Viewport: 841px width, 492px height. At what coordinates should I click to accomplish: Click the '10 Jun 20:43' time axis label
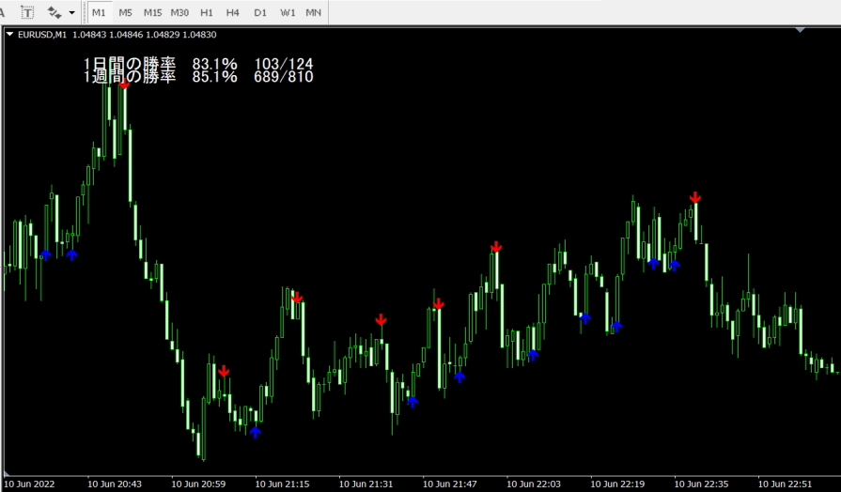115,484
